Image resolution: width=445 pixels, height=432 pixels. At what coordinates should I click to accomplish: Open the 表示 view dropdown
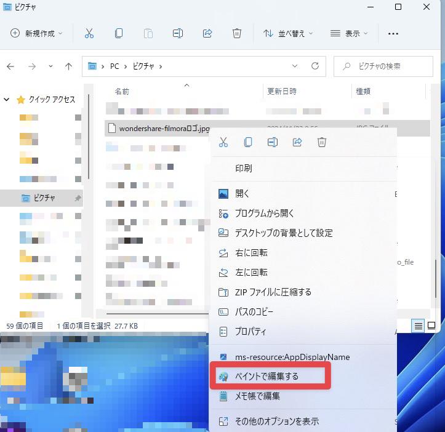coord(349,33)
